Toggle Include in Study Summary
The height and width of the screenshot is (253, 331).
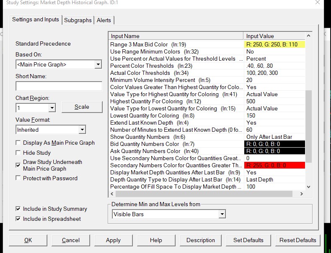click(18, 209)
